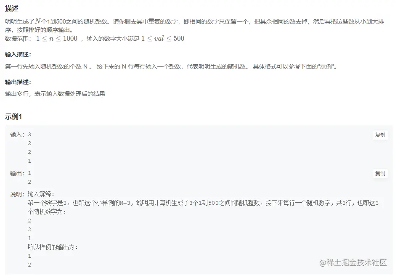
Task: Click the 输出描述 heading
Action: tap(18, 82)
